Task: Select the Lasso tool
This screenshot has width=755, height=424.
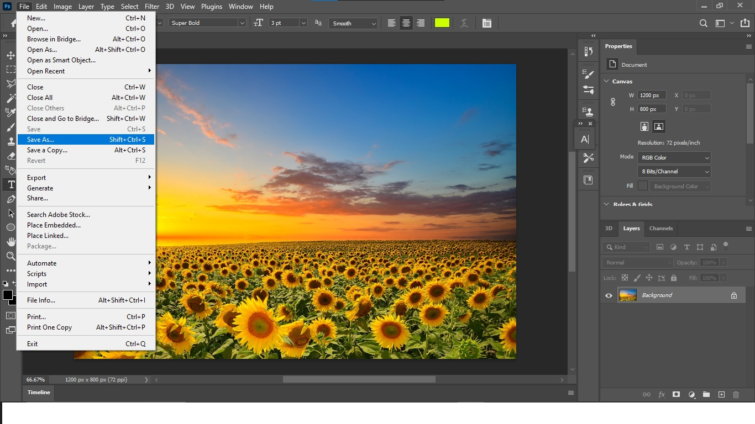Action: coord(10,84)
